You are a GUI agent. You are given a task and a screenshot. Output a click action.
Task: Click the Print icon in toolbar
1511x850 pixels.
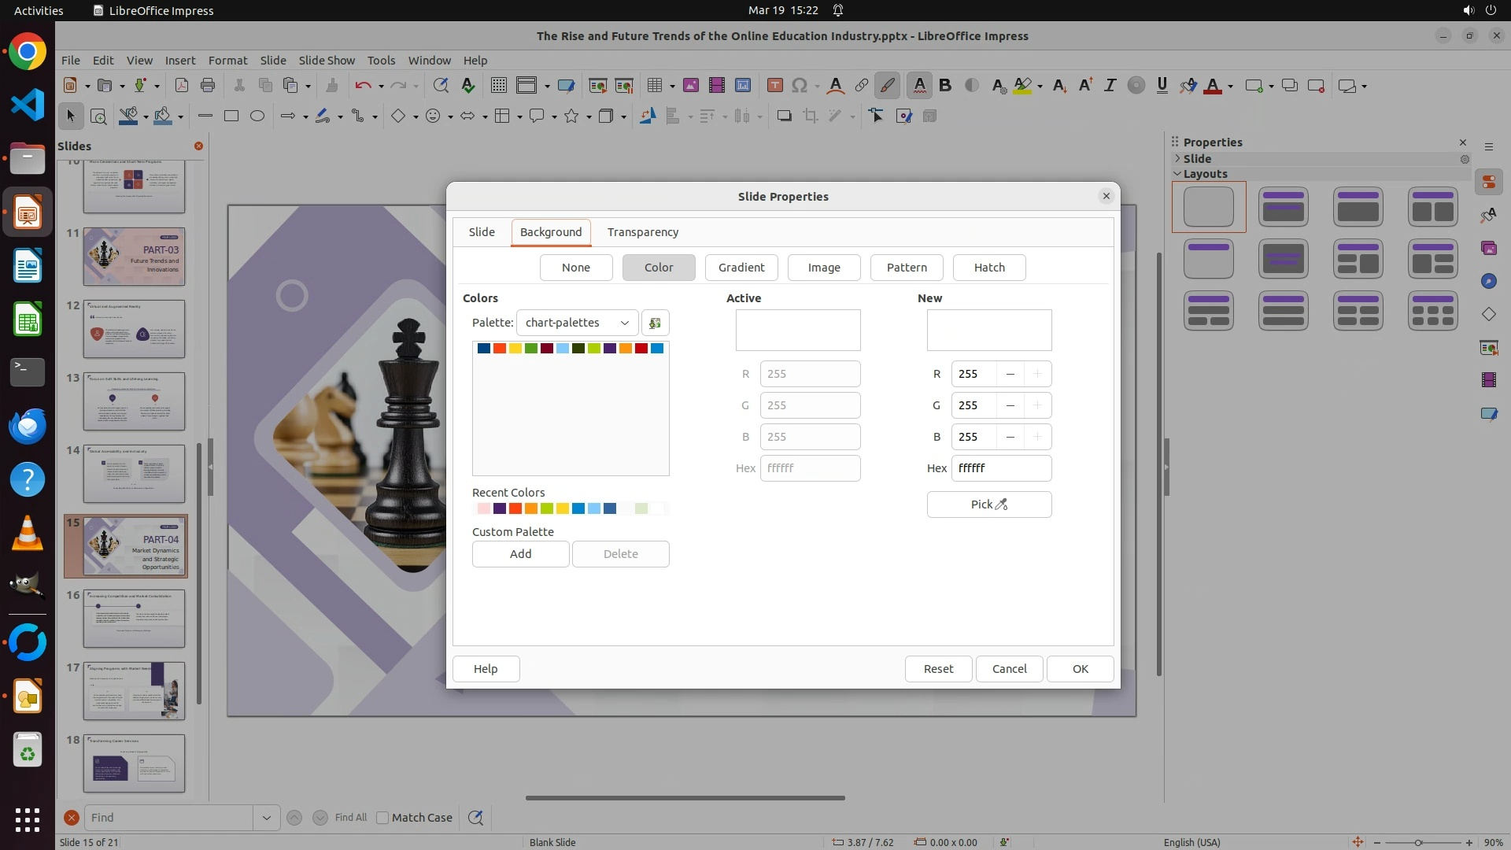(208, 86)
